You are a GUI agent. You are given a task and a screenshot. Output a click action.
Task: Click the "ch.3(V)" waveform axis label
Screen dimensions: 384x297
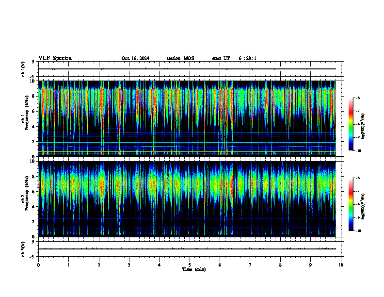[x=23, y=249]
